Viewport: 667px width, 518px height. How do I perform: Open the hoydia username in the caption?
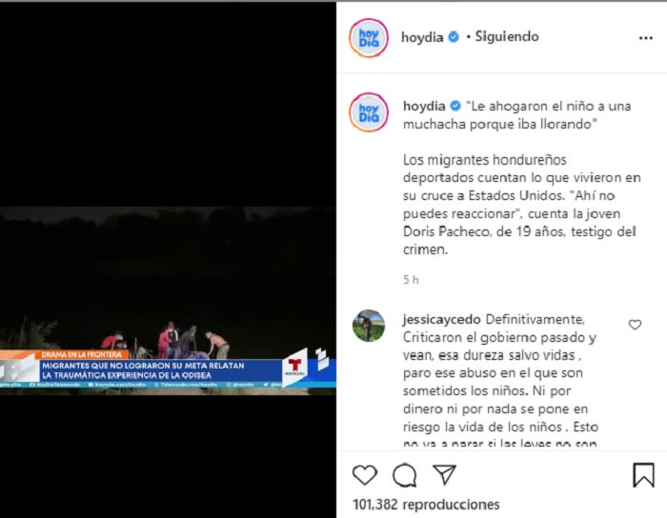(x=424, y=106)
